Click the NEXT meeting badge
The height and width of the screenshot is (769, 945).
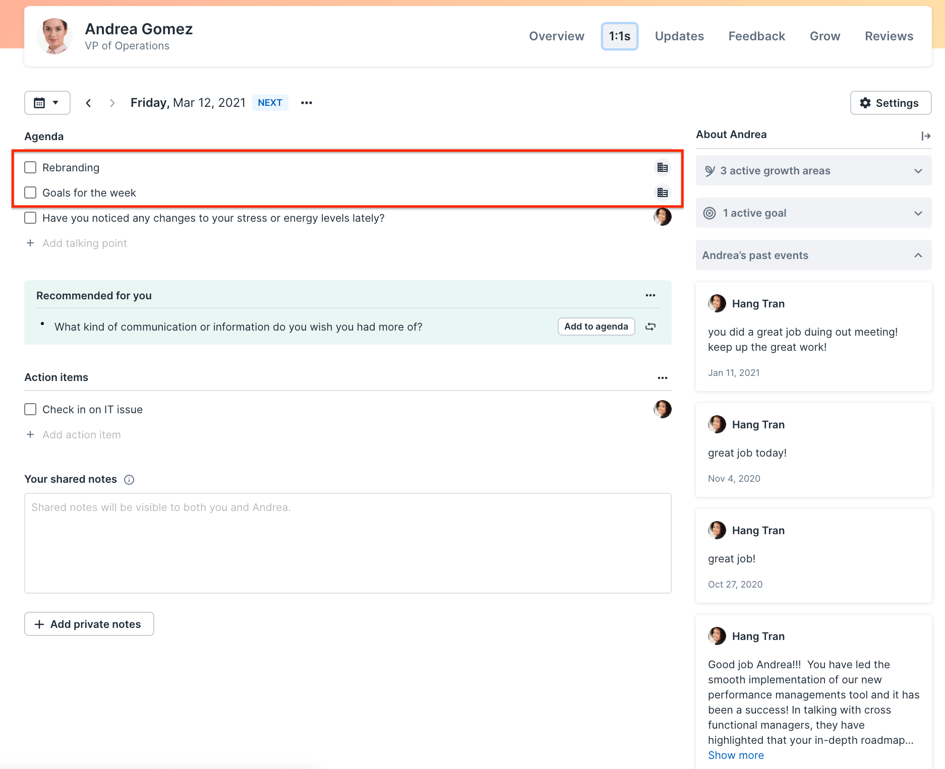coord(270,103)
